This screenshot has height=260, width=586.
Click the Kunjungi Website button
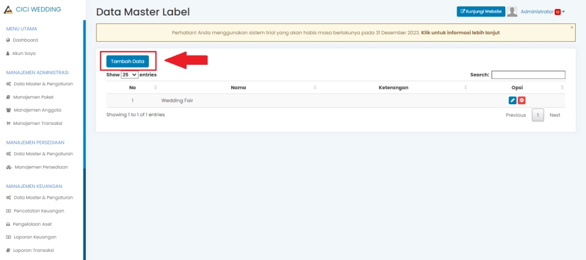coord(481,11)
